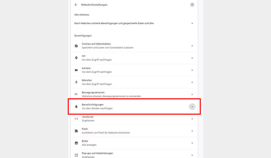Open the help question mark icon

192,5
